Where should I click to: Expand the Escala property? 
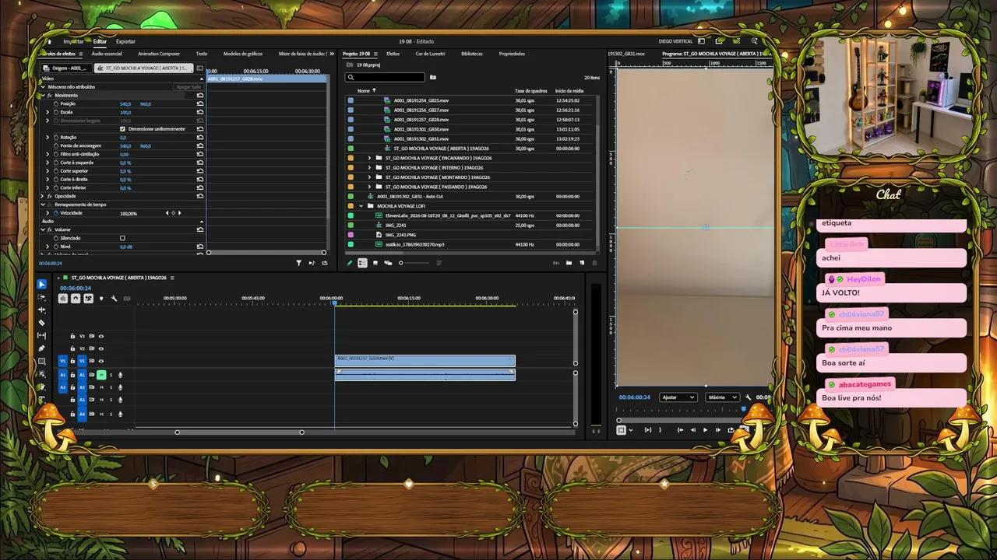coord(48,112)
